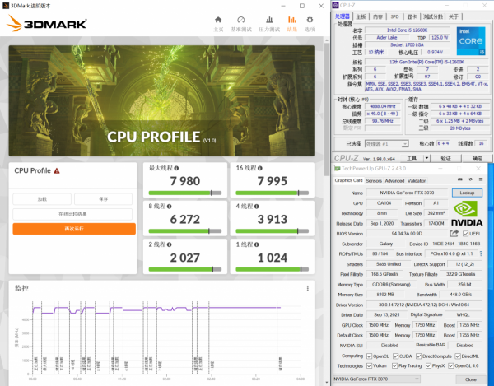Toggle the Ray Tracing checkbox
494x386 pixels.
point(394,365)
